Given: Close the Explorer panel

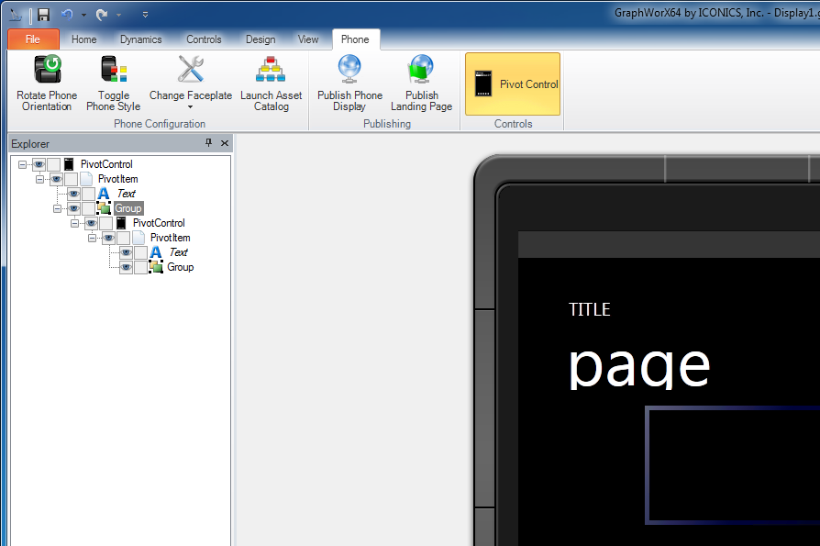Looking at the screenshot, I should coord(225,143).
